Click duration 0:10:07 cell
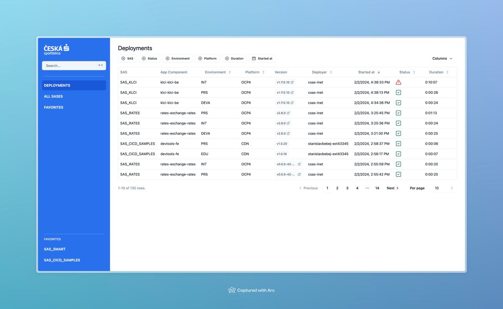 pyautogui.click(x=431, y=82)
